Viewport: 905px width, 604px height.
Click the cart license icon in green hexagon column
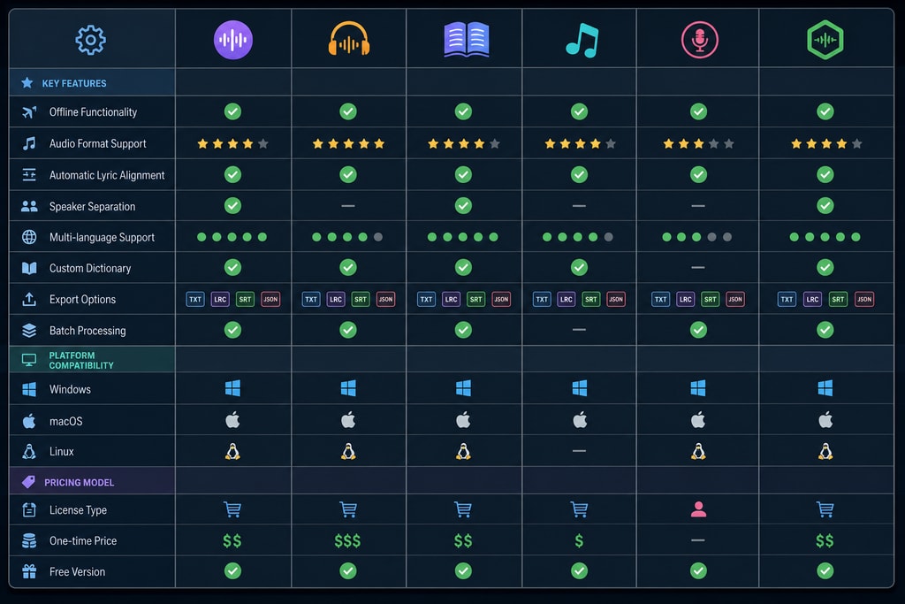click(x=825, y=509)
